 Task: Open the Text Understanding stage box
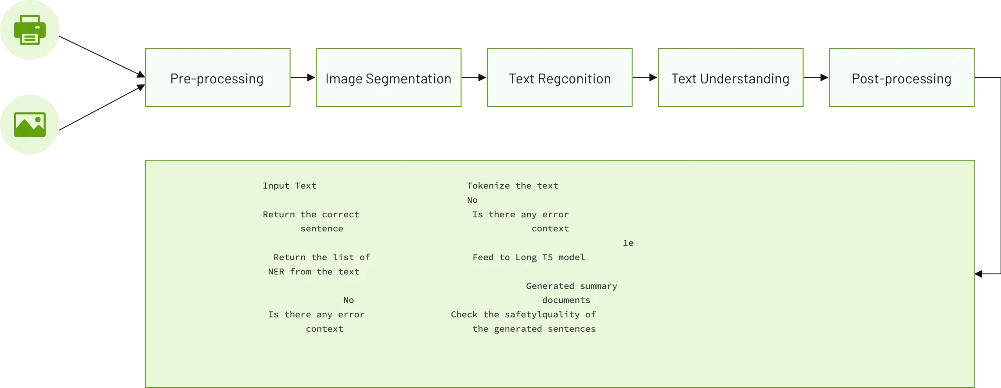[x=731, y=78]
